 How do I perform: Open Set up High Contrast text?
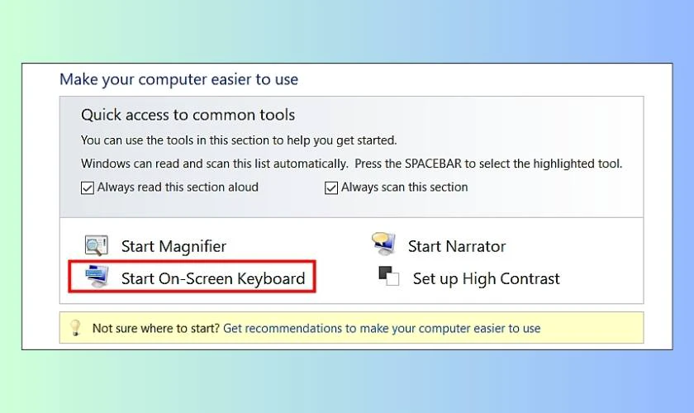pyautogui.click(x=486, y=278)
